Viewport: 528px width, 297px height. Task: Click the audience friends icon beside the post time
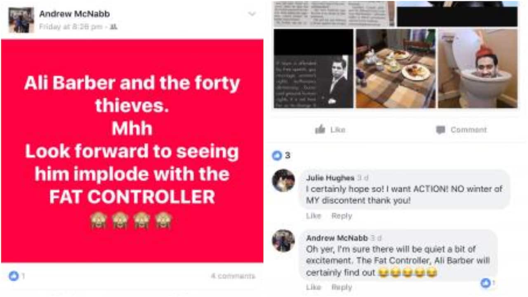[114, 27]
